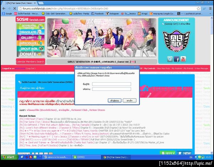Screen dimensions: 214x167
Task: Click the Girls' Generation group banner image
Action: pos(102,38)
